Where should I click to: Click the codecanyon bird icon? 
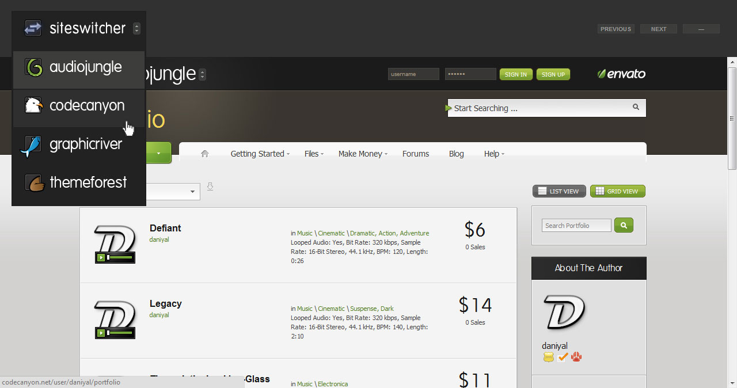[x=34, y=105]
